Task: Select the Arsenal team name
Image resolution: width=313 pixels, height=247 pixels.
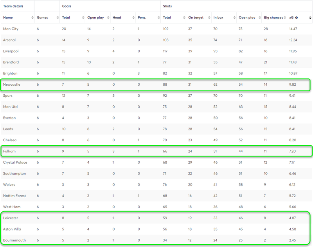Action: tap(9, 40)
